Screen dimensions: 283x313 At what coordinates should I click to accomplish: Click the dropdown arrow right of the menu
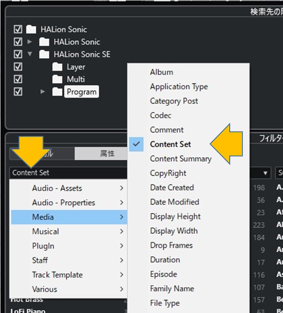(265, 173)
